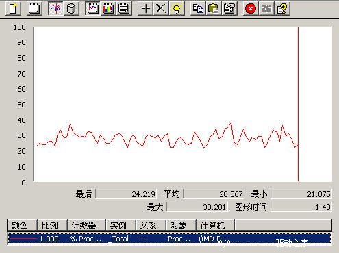This screenshot has height=253, width=339.
Task: Click the 平均 value field 28.367
Action: coord(214,194)
